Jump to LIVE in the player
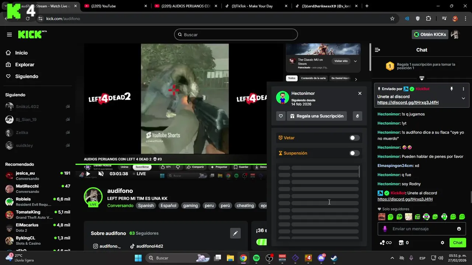This screenshot has width=472, height=265. click(139, 174)
